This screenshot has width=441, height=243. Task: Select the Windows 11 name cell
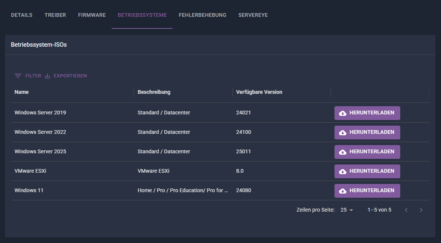(29, 190)
